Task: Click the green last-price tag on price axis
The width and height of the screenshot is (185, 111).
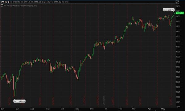Action: click(180, 13)
